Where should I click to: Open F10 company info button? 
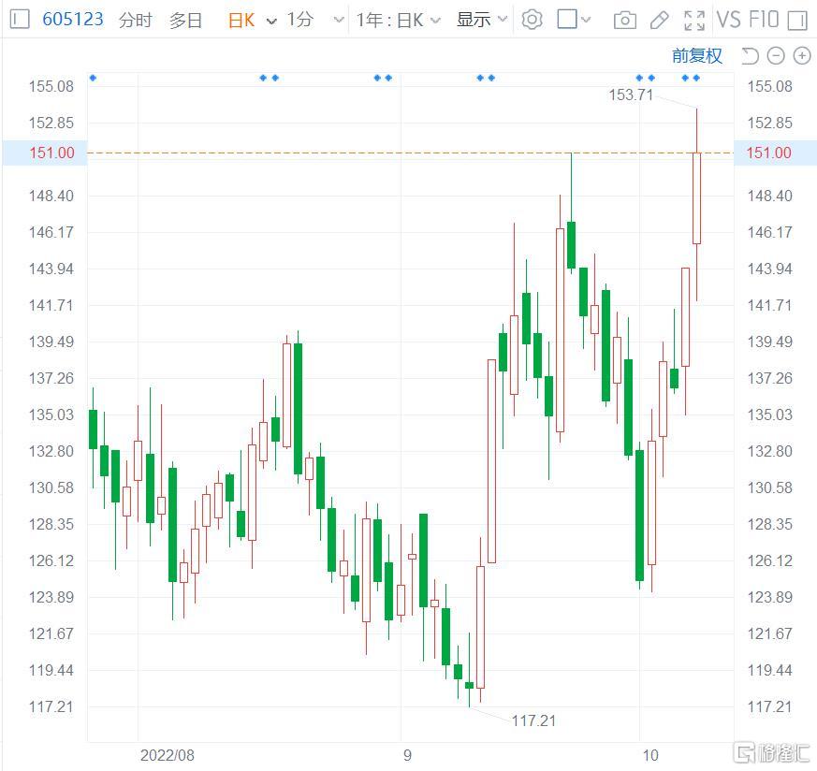764,20
